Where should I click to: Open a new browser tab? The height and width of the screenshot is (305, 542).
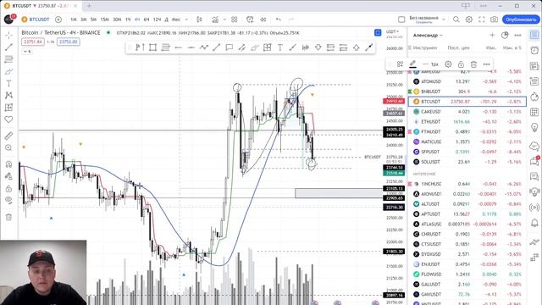tap(89, 6)
